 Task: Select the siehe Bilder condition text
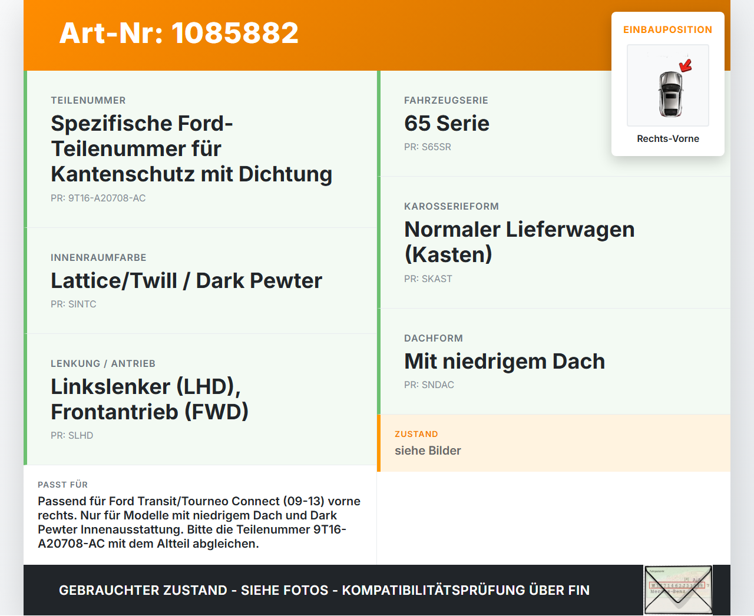[x=428, y=451]
